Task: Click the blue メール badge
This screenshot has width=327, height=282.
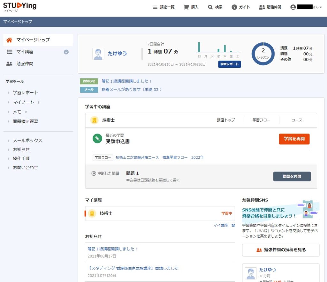Action: click(x=89, y=90)
